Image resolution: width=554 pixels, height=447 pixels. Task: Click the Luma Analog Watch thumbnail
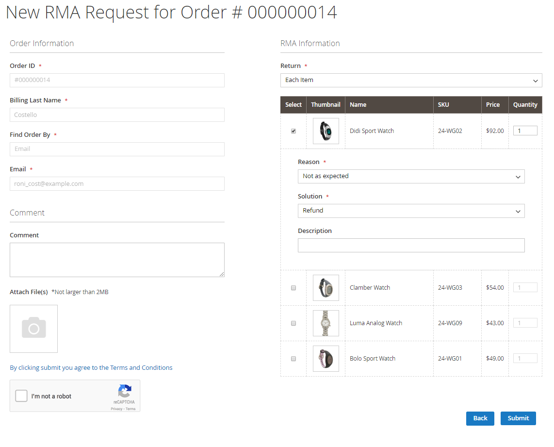(x=326, y=323)
